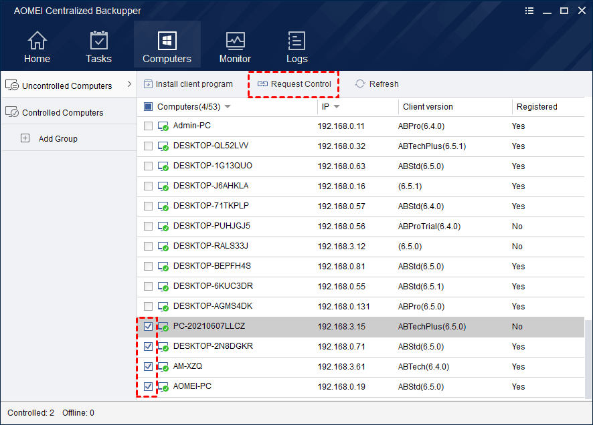The image size is (593, 425).
Task: Toggle the select-all Computers header checkbox
Action: click(149, 107)
